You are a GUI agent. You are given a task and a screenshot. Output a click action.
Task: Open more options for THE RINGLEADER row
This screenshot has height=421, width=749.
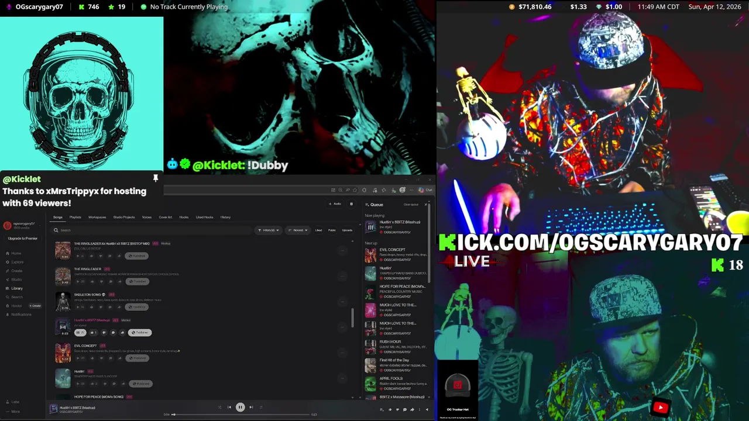point(342,276)
